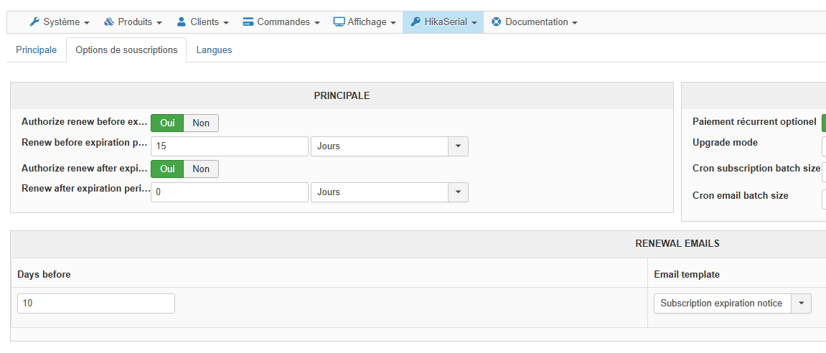
Task: Set Authorize renew after expiration to Non
Action: click(201, 169)
